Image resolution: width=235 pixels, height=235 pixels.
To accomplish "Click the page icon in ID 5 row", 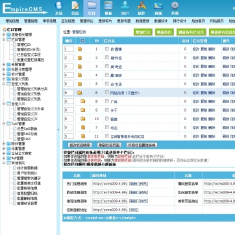I will [x=80, y=84].
